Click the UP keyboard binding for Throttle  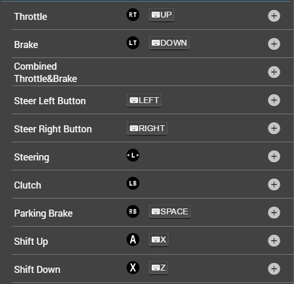coord(162,15)
